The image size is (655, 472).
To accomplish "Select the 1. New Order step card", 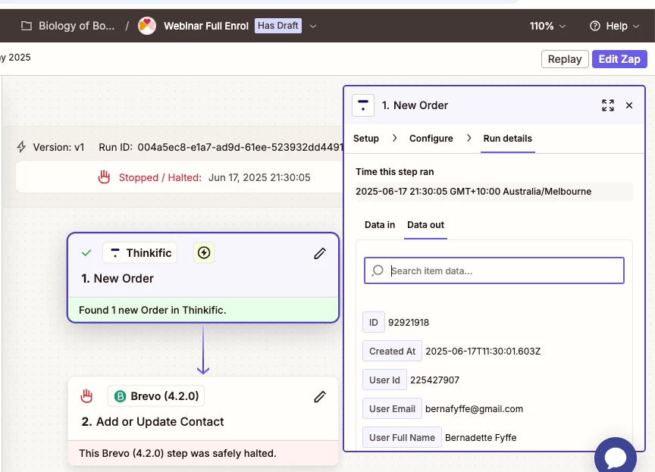I will point(203,277).
